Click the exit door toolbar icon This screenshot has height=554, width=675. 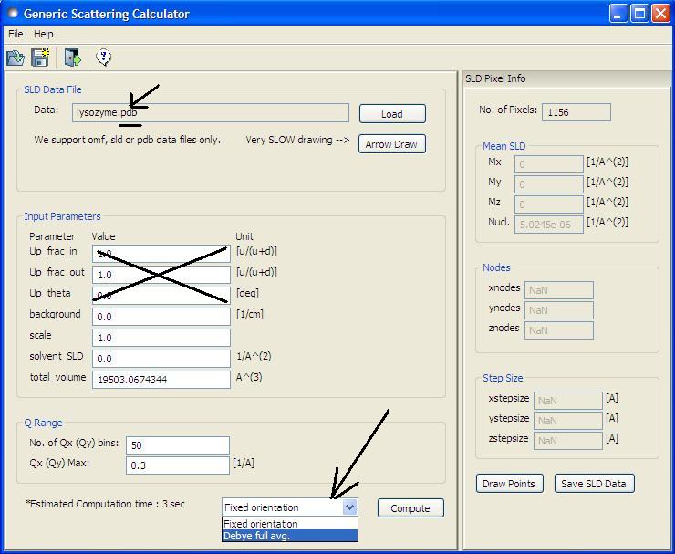tap(73, 58)
